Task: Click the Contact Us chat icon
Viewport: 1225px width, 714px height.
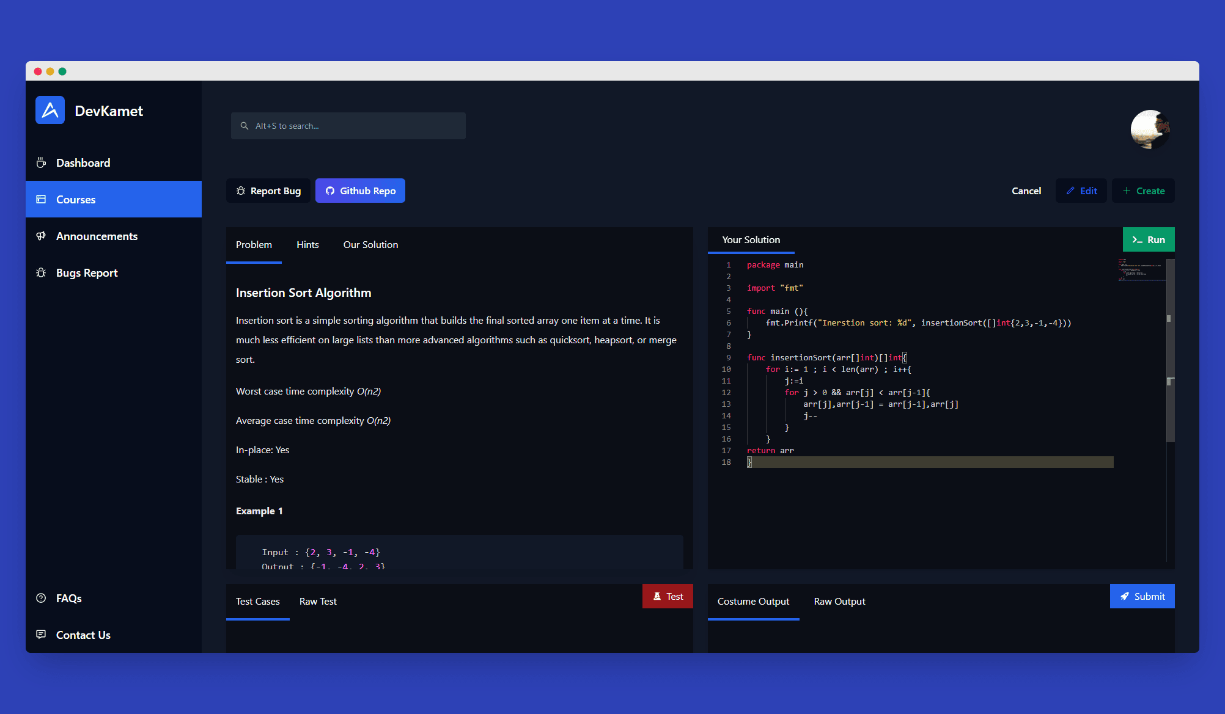Action: (x=41, y=635)
